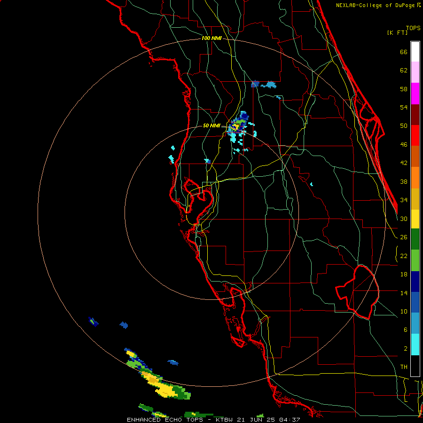Select the dark green 30 kft legend swatch
This screenshot has height=423, width=423.
[x=415, y=239]
